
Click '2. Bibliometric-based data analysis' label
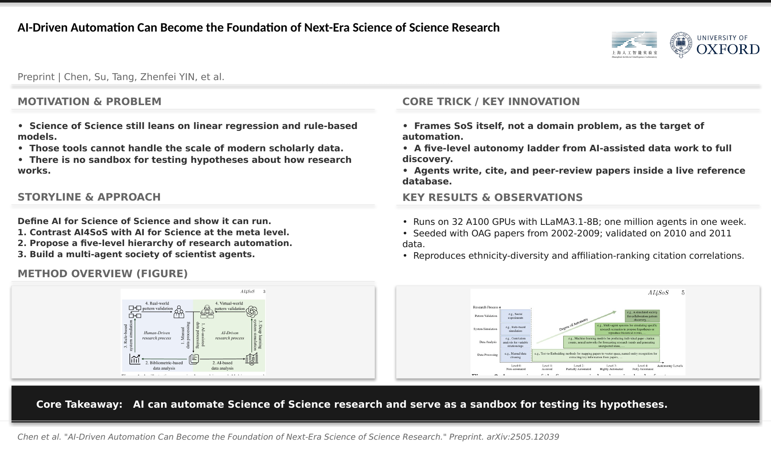(x=164, y=365)
